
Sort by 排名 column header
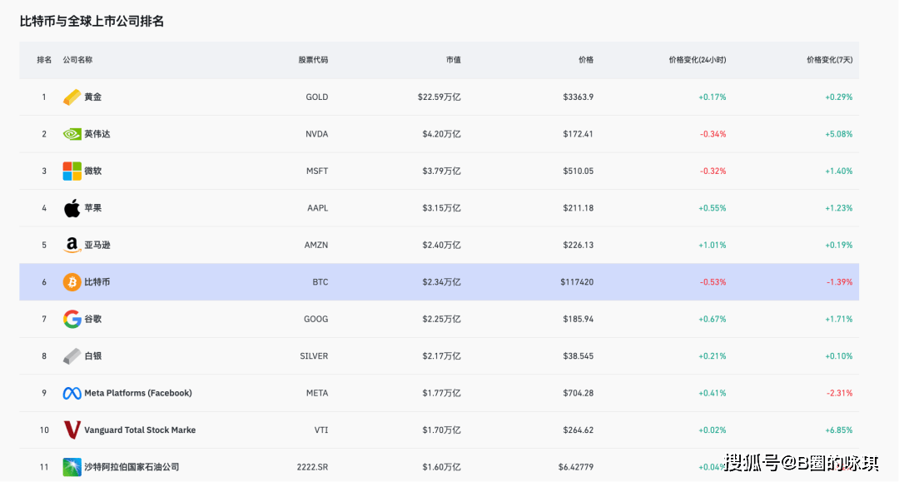[44, 60]
